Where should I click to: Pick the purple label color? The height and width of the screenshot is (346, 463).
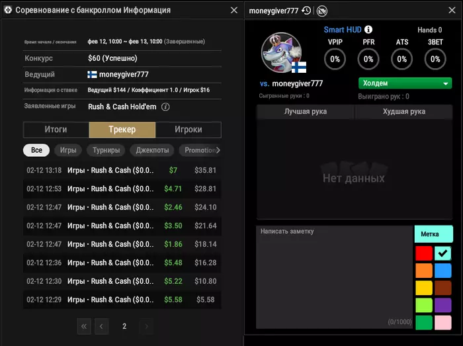(442, 305)
